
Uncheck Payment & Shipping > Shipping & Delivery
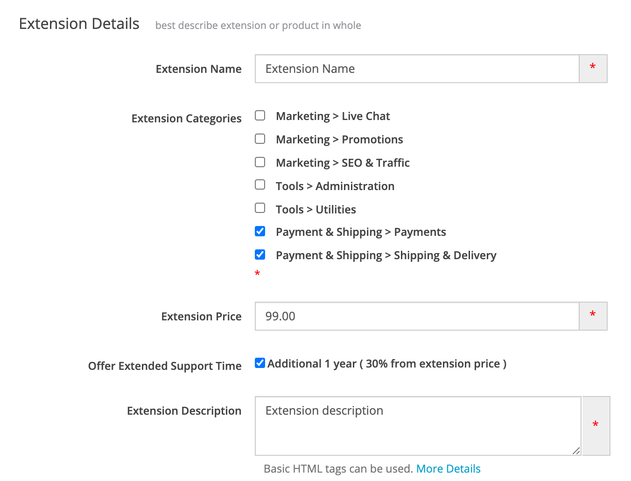(x=260, y=255)
